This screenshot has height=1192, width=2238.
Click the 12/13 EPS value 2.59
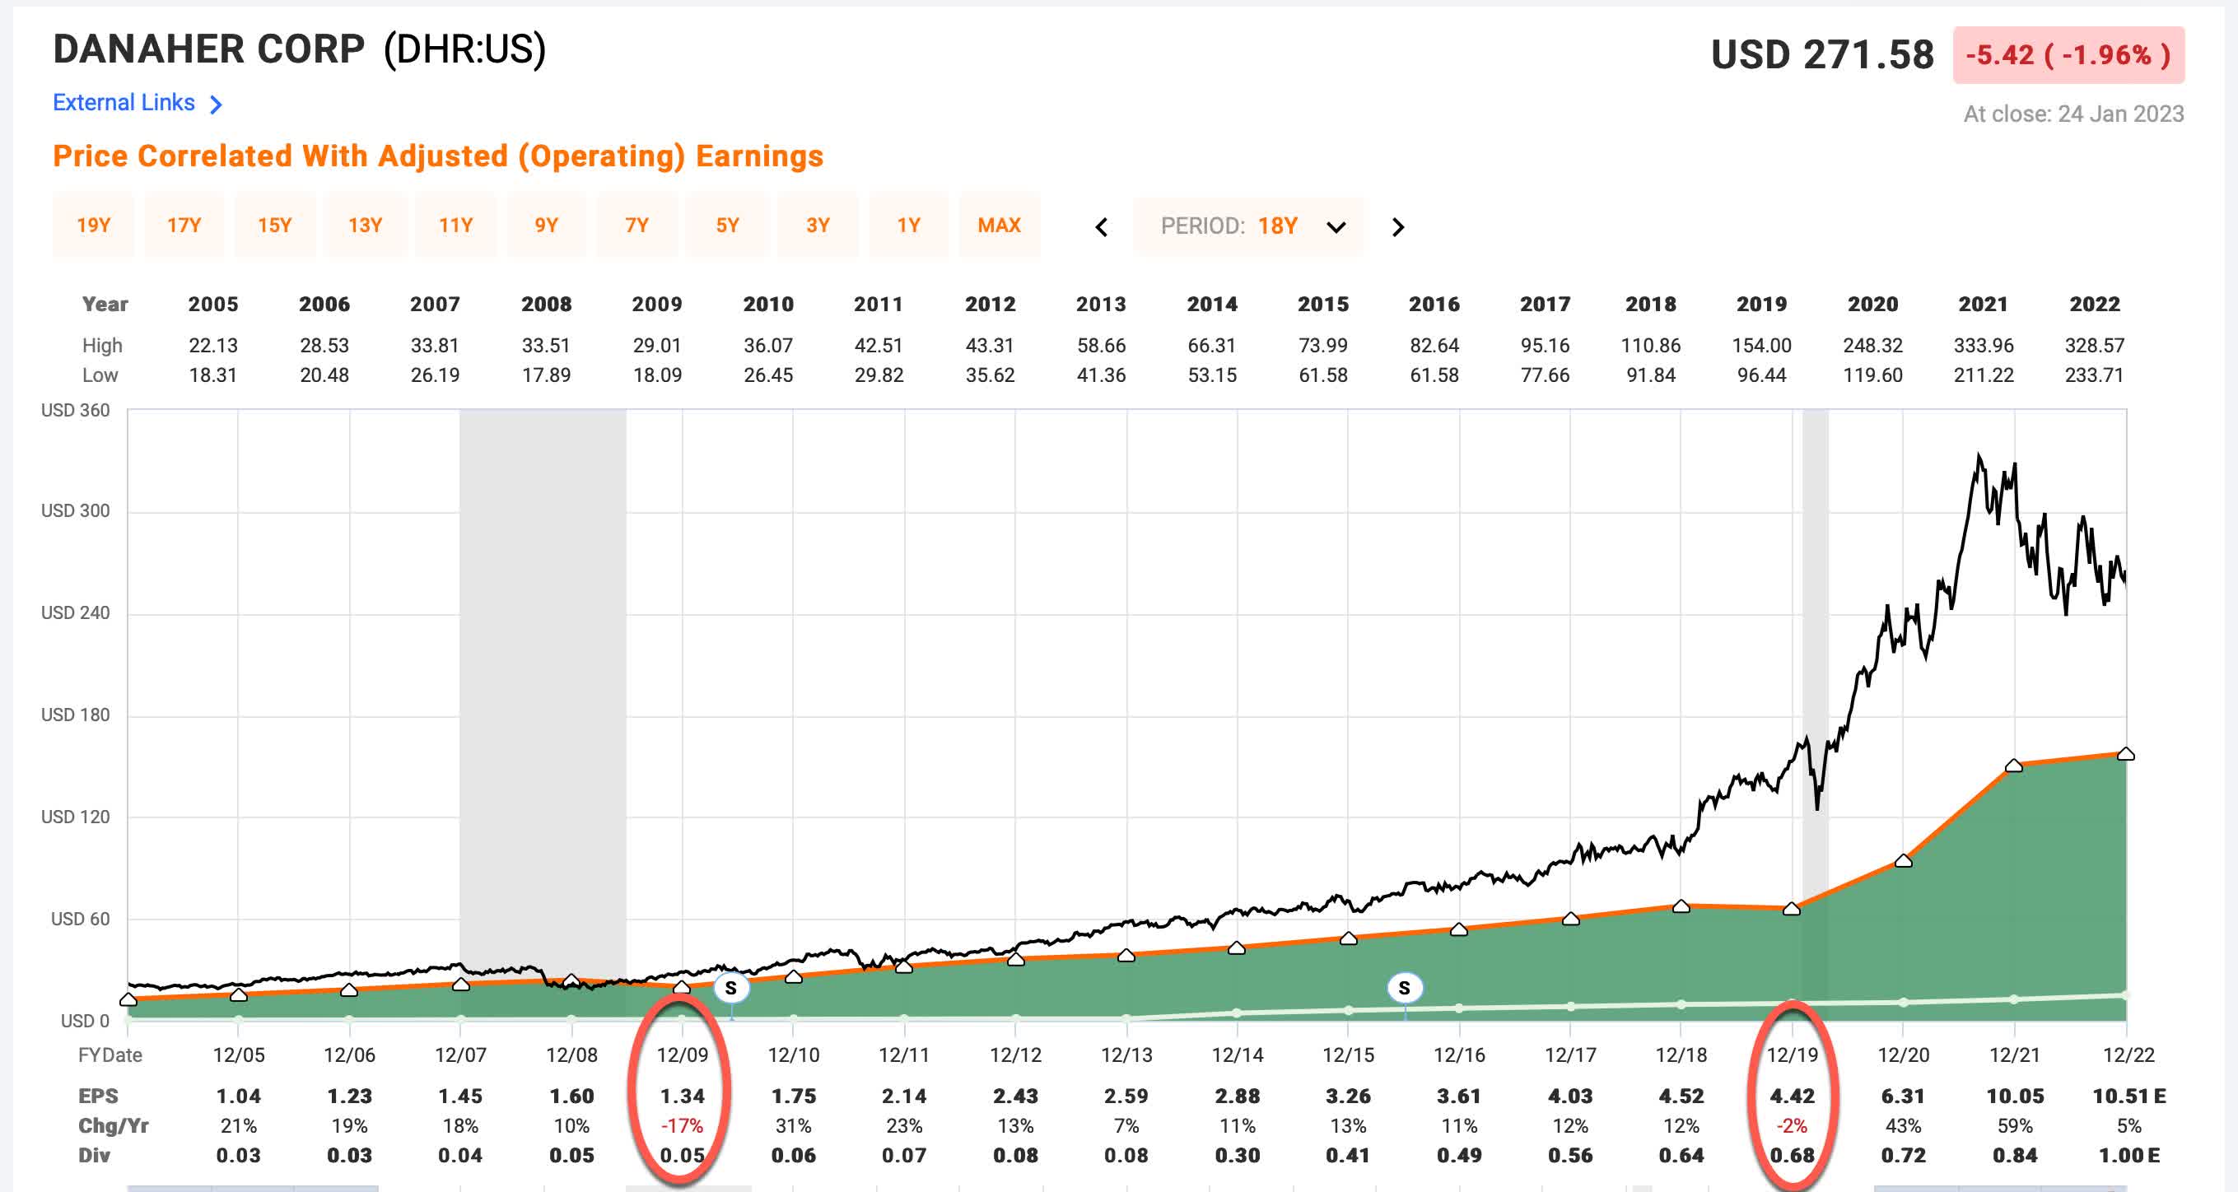1126,1096
